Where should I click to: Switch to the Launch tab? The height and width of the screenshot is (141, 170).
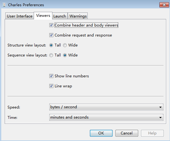tap(60, 16)
